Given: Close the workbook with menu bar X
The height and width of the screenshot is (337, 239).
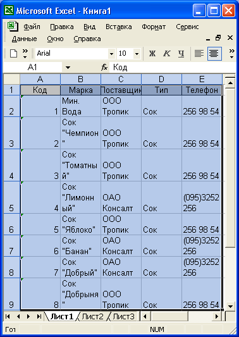Looking at the screenshot, I should point(230,38).
